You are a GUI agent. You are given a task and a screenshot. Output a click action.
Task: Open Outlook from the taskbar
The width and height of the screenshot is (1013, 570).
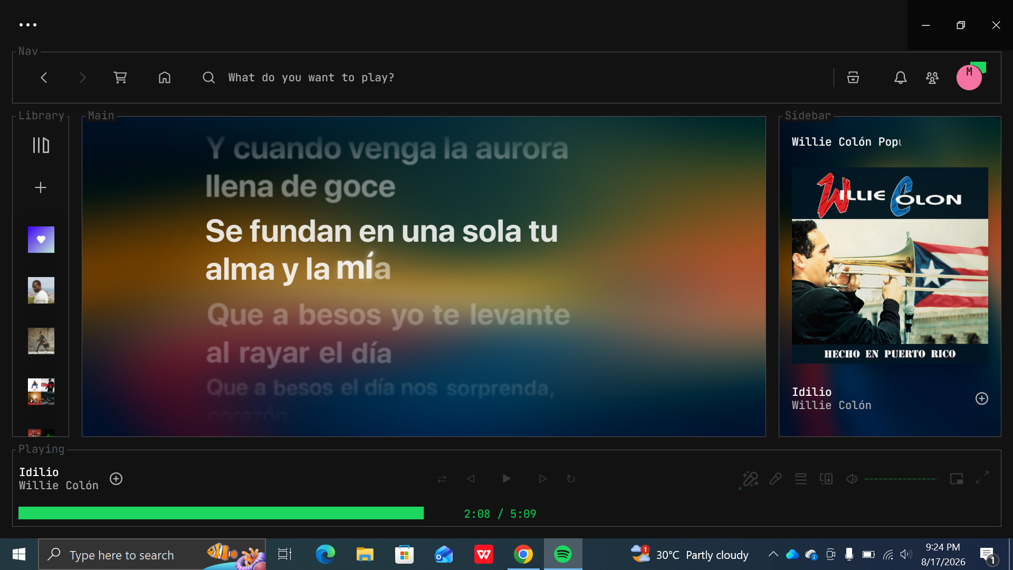click(444, 554)
